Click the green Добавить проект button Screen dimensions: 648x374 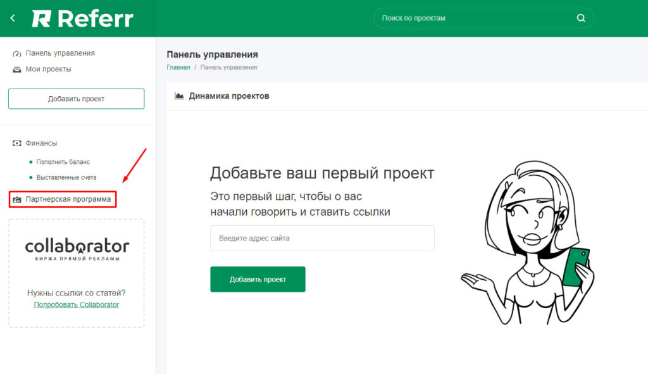(x=258, y=278)
